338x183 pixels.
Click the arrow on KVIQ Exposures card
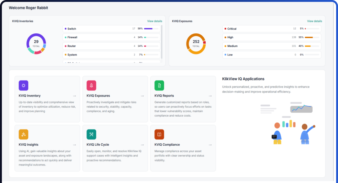pos(142,96)
